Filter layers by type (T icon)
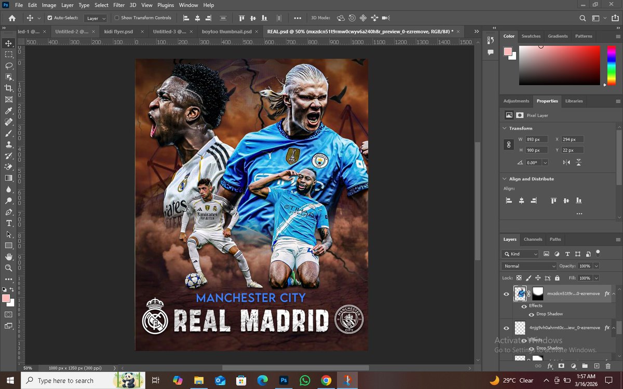Screen dimensions: 623x389 (567, 254)
